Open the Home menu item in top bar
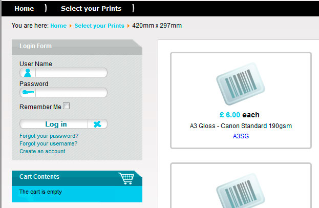Viewport: 319px width, 208px height. coord(24,9)
